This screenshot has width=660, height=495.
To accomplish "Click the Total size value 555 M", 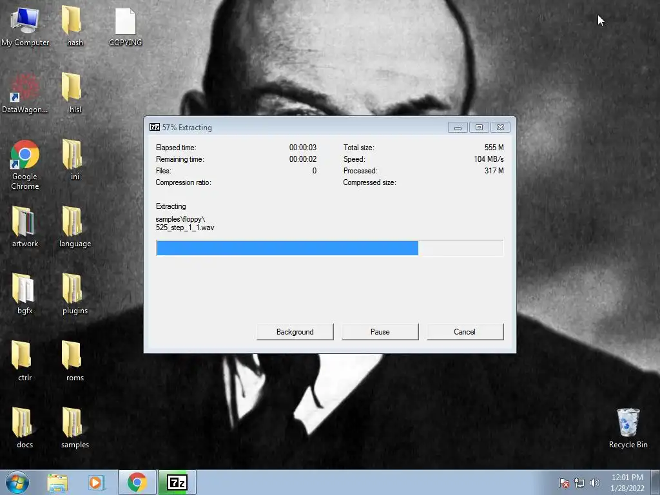I will tap(494, 148).
